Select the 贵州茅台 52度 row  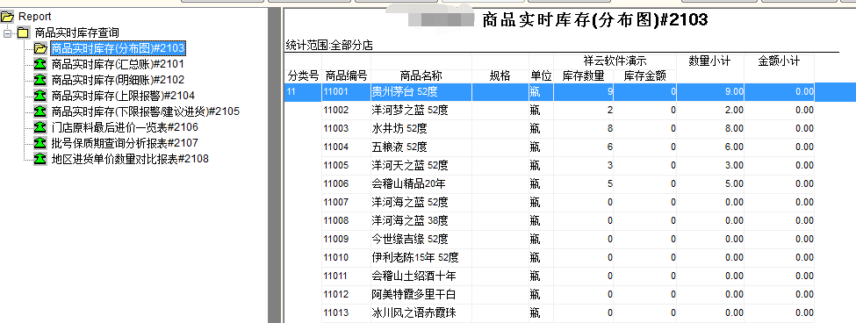point(570,92)
